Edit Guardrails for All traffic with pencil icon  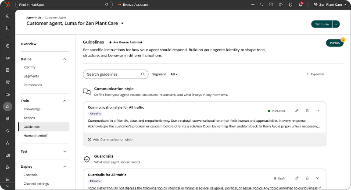tap(297, 178)
